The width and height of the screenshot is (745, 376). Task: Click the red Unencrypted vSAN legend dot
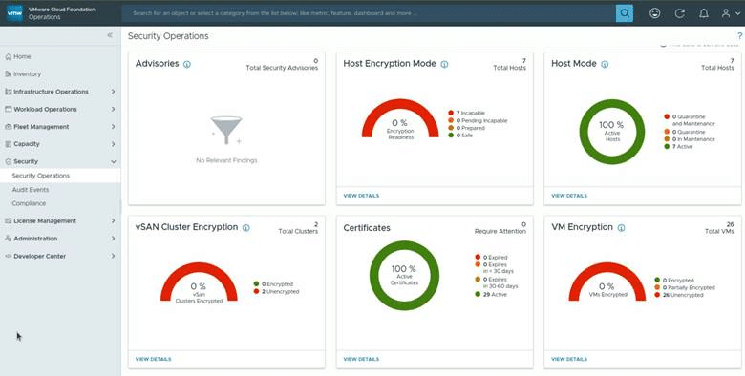coord(257,291)
